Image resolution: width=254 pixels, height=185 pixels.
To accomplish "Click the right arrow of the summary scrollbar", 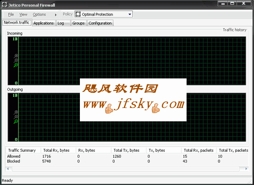I will pyautogui.click(x=246, y=169).
